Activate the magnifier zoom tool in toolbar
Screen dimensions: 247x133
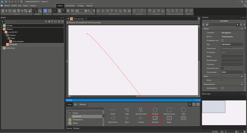click(x=40, y=11)
